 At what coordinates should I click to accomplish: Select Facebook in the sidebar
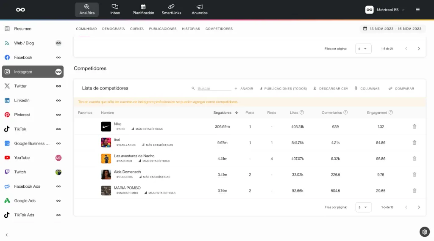pyautogui.click(x=33, y=58)
